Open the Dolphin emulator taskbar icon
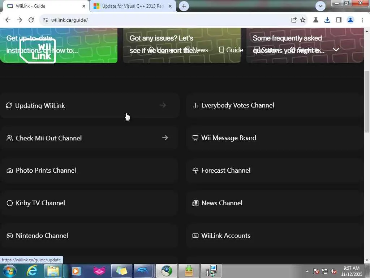 click(143, 271)
